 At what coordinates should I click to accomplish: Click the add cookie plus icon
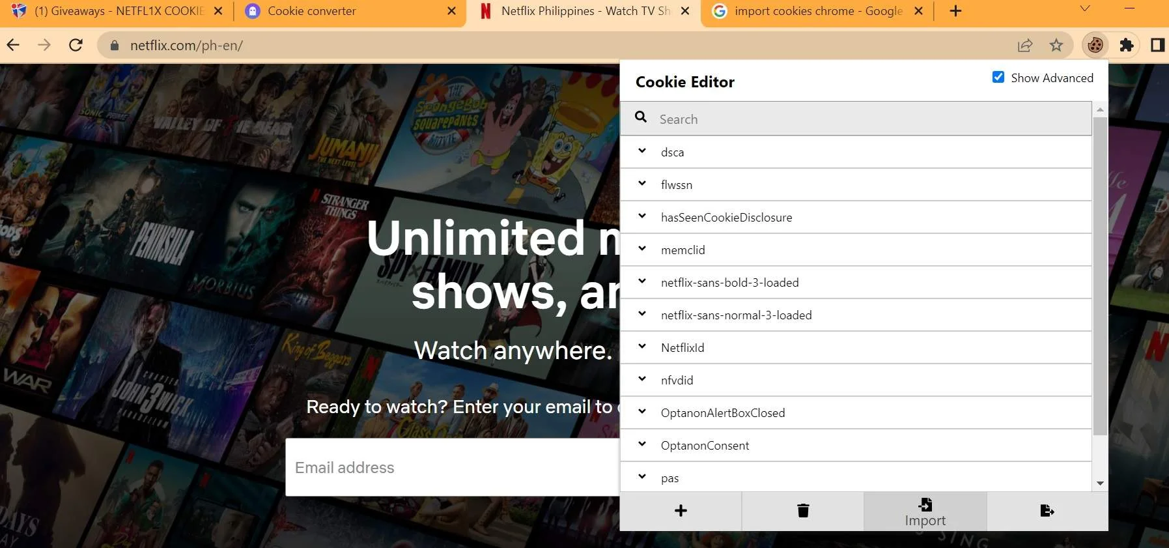click(x=681, y=511)
